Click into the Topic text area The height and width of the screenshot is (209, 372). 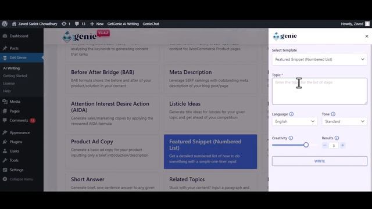[x=319, y=91]
